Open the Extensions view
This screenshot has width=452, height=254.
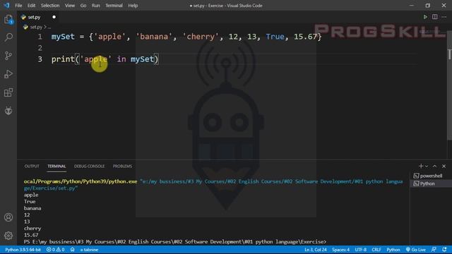point(8,92)
